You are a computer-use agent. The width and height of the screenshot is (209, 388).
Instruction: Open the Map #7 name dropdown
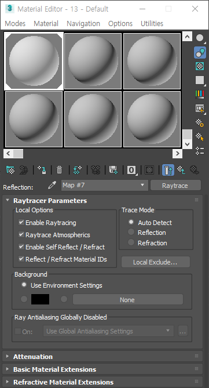[x=105, y=186]
